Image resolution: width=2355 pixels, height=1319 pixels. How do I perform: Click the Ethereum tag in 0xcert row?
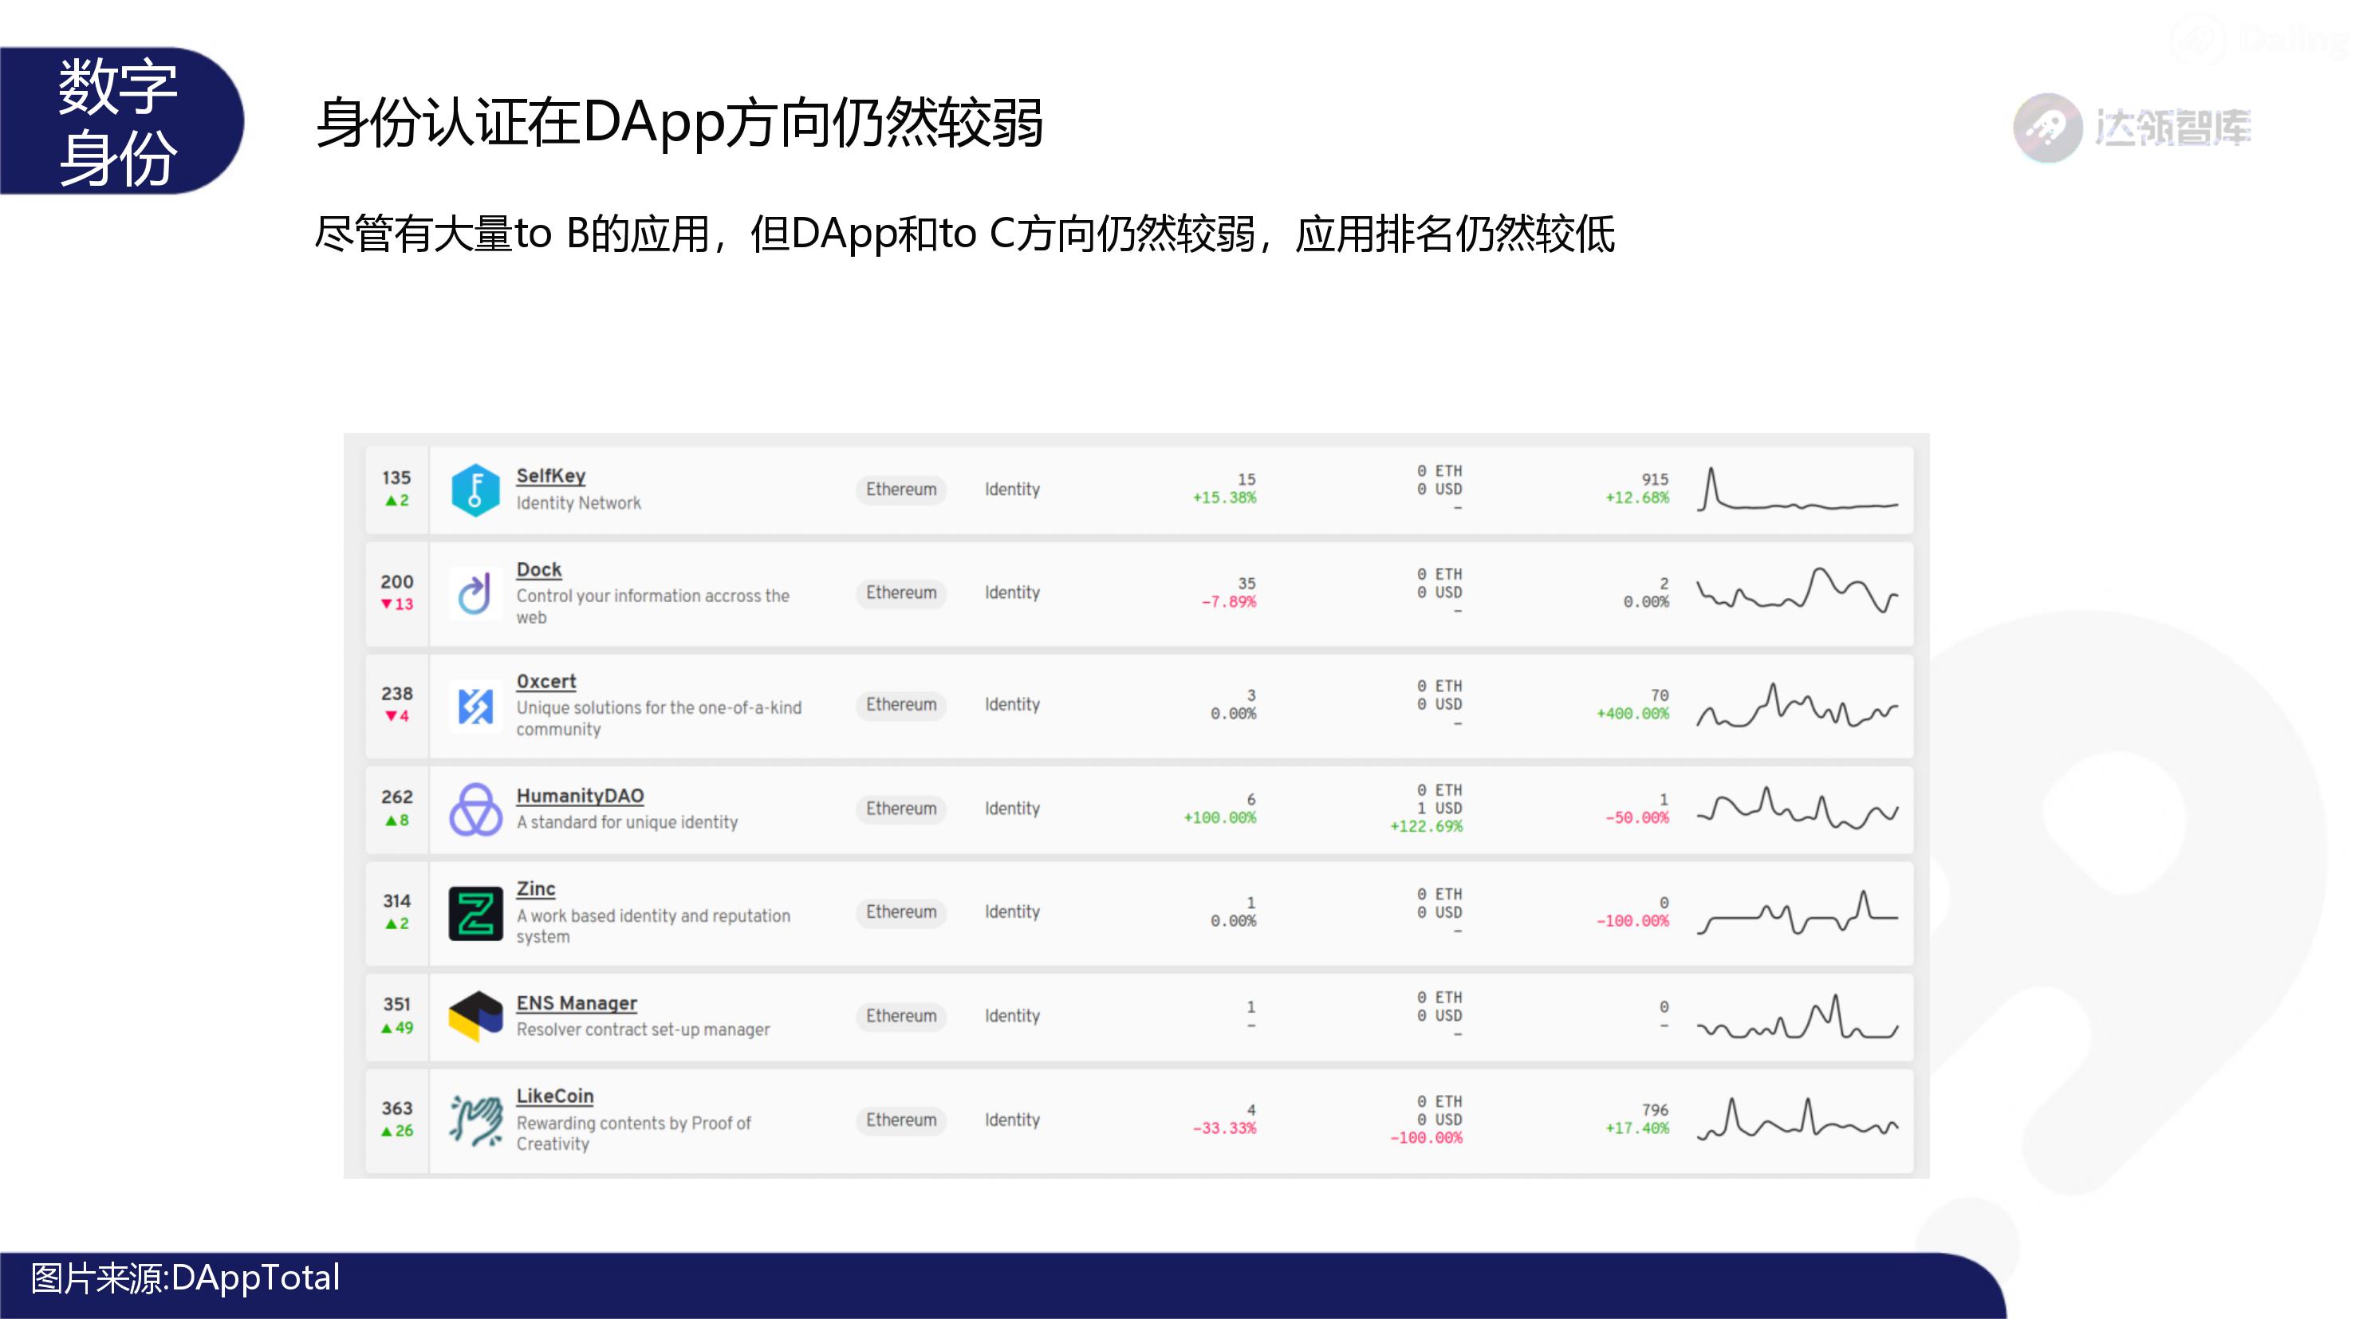(901, 705)
